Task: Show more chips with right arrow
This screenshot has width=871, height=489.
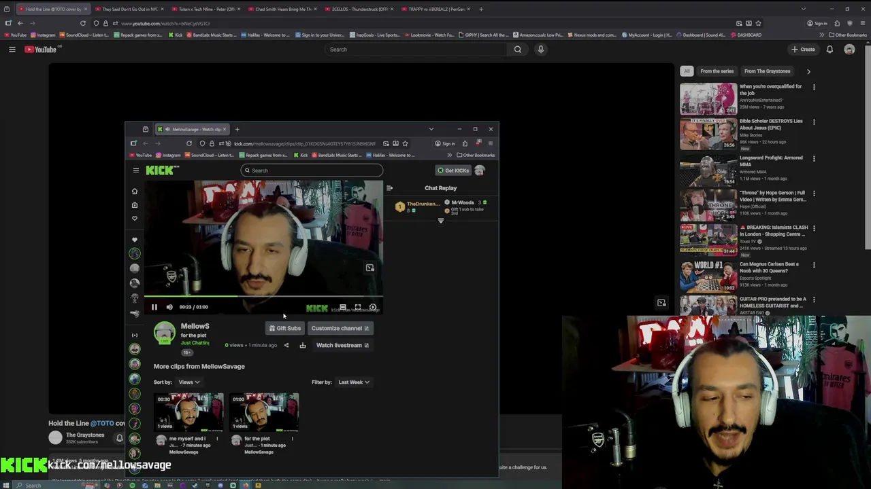Action: [808, 71]
